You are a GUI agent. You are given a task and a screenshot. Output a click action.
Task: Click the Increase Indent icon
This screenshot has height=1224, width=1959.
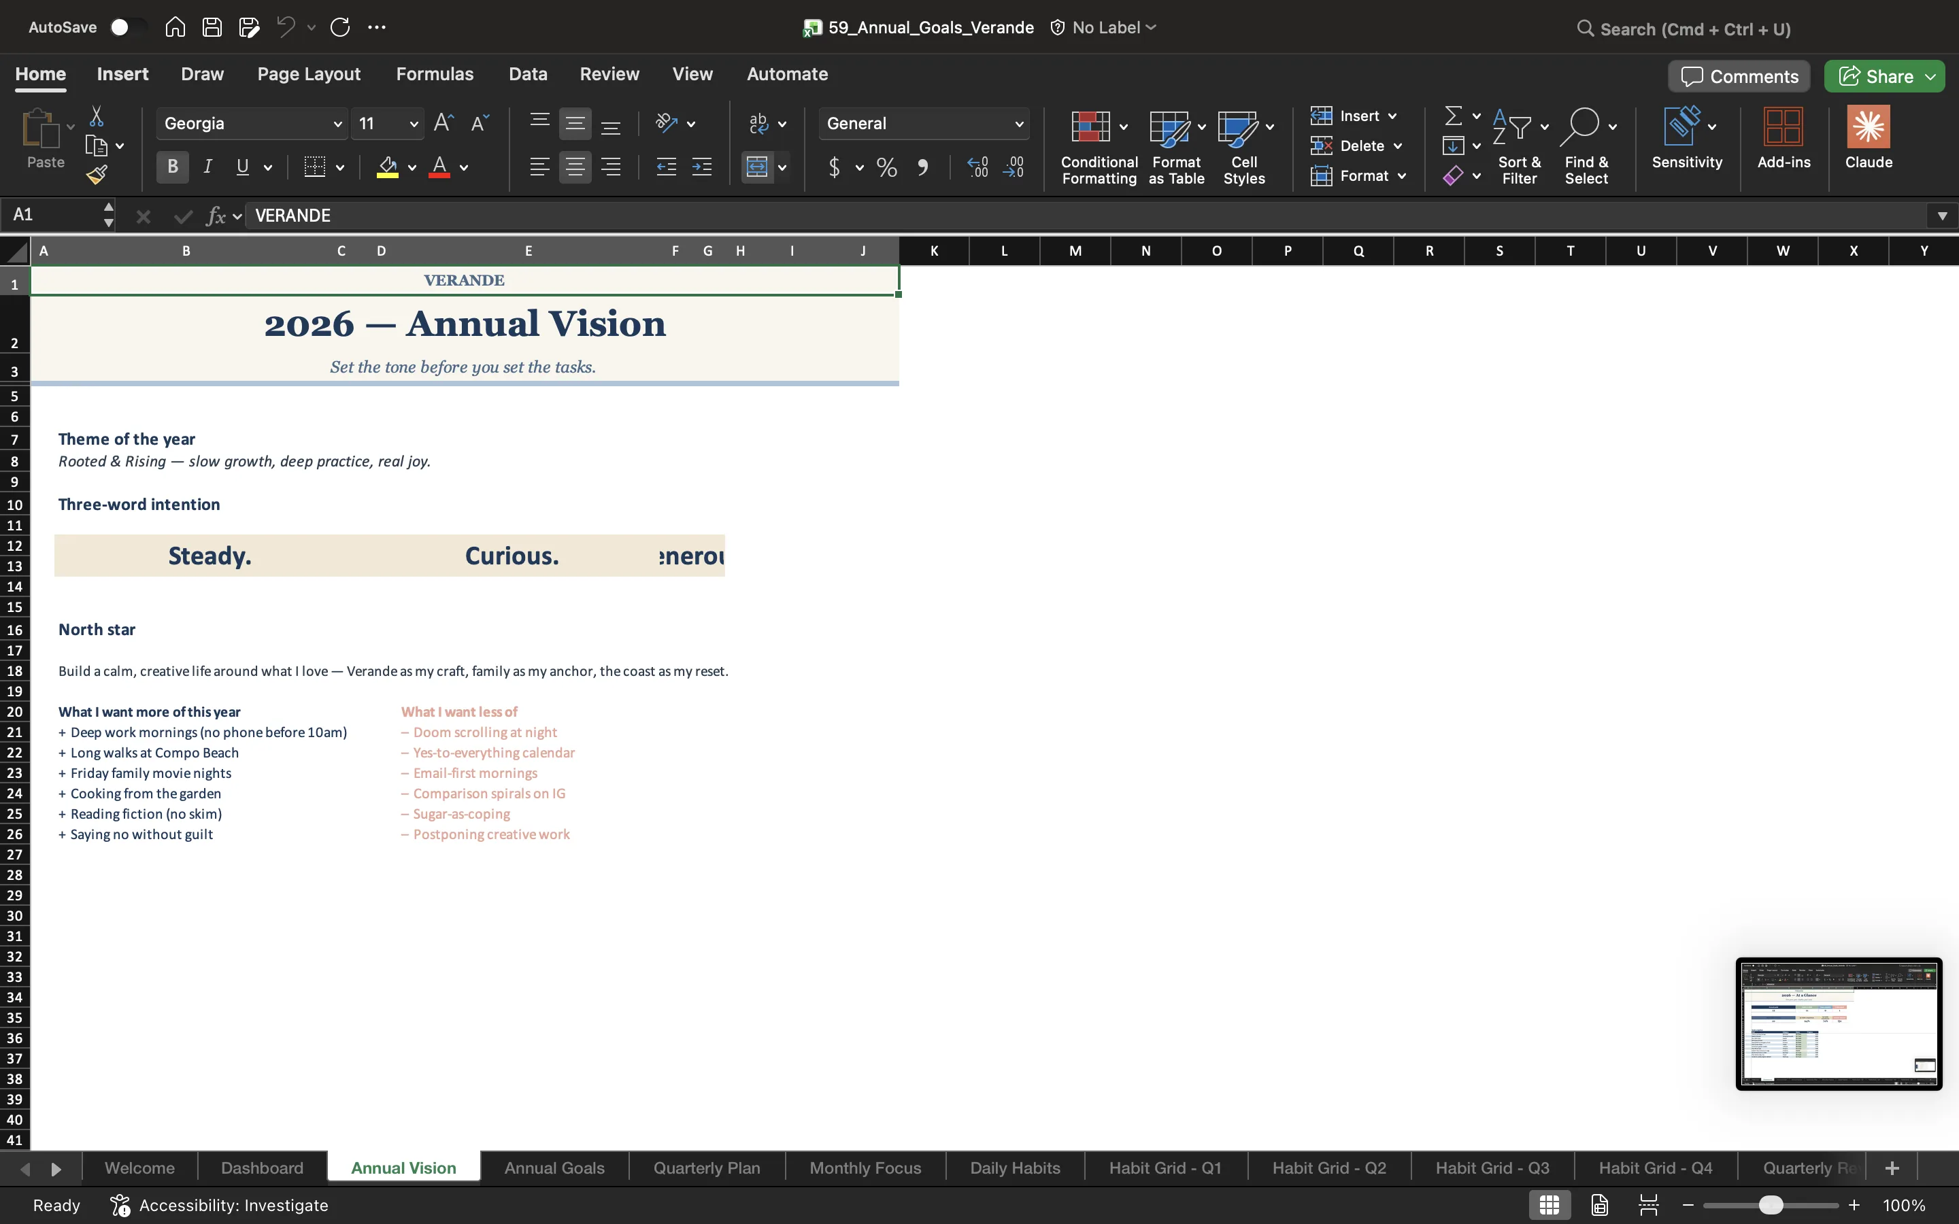point(702,167)
